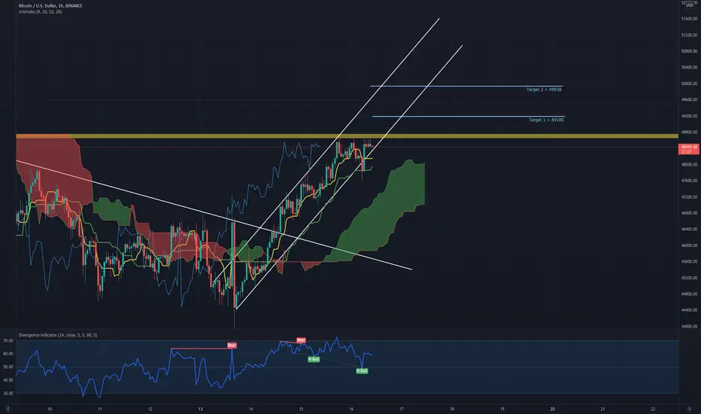
Task: Click the Bear label on the sloping red divergence line
Action: click(x=301, y=340)
